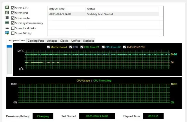This screenshot has width=187, height=122.
Task: Click the CPU chip icon beside Stress CPU
Action: pos(7,7)
